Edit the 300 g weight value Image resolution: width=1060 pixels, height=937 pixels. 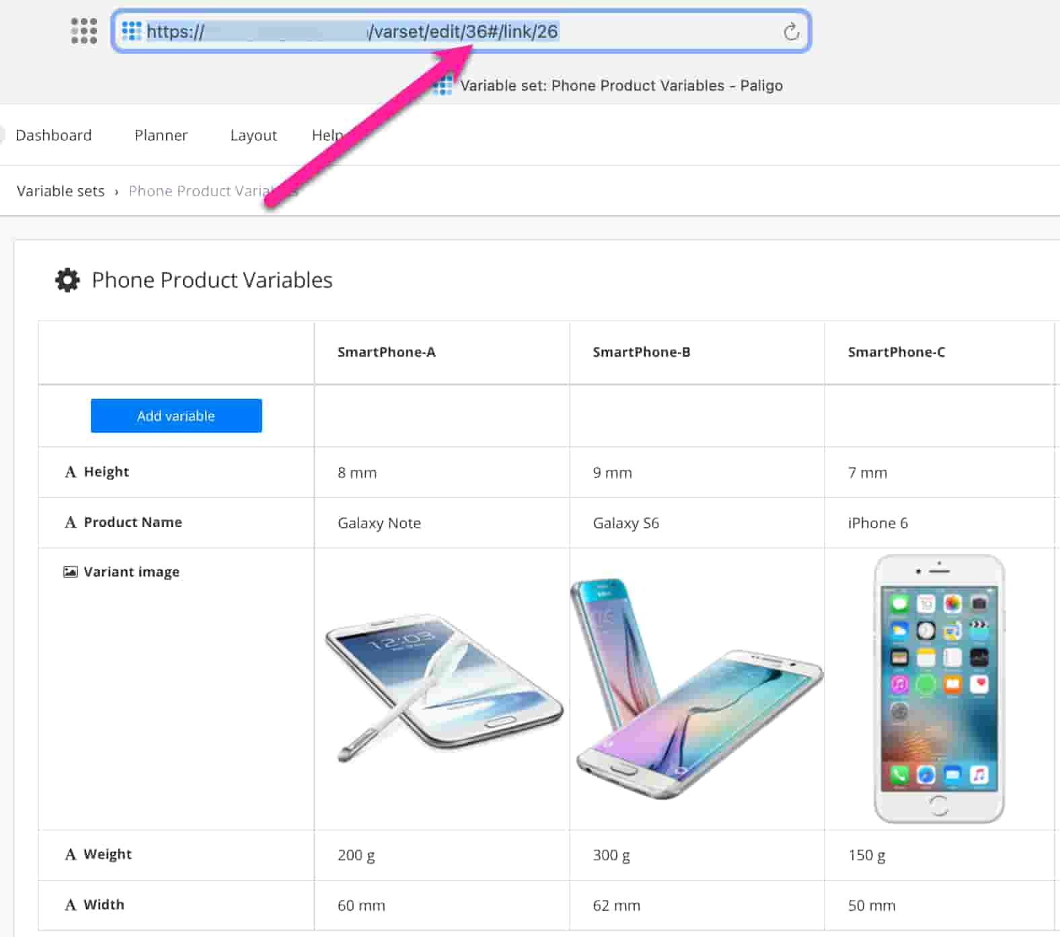tap(611, 855)
